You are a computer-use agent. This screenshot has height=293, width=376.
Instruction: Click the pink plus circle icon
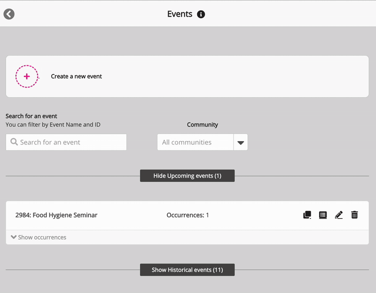pyautogui.click(x=27, y=76)
